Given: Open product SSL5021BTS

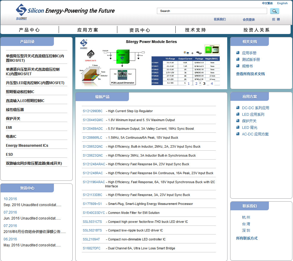Looking at the screenshot, I should coord(92,230).
